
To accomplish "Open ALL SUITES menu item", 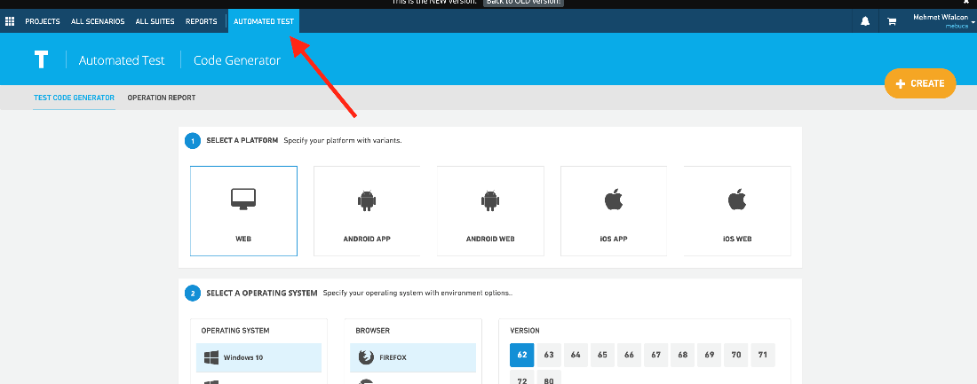I will click(155, 21).
